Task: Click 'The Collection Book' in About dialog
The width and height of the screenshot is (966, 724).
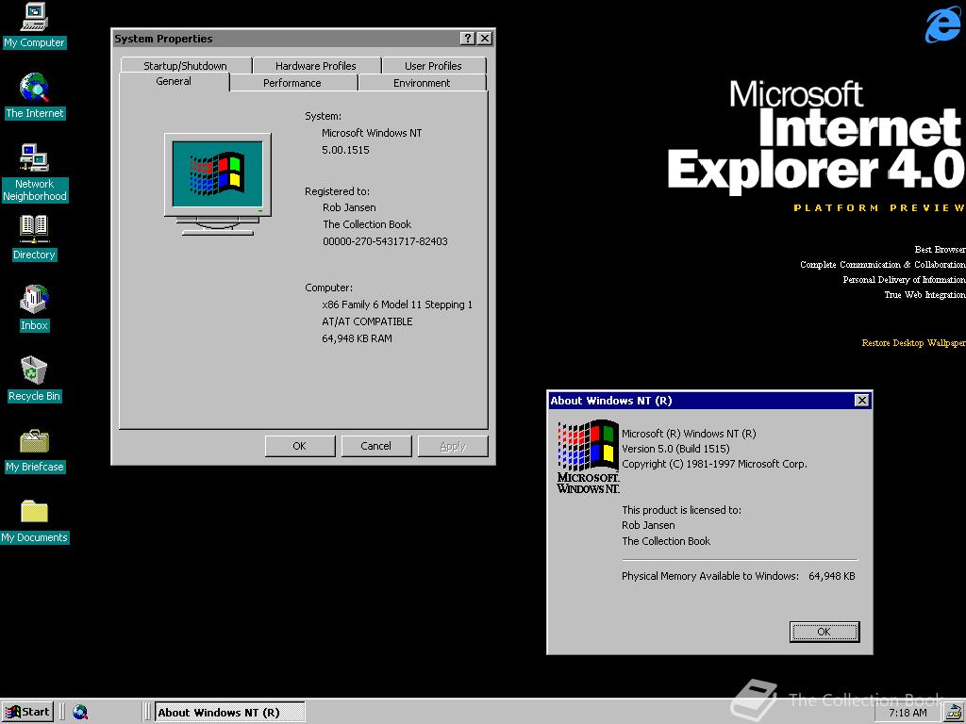Action: tap(666, 541)
